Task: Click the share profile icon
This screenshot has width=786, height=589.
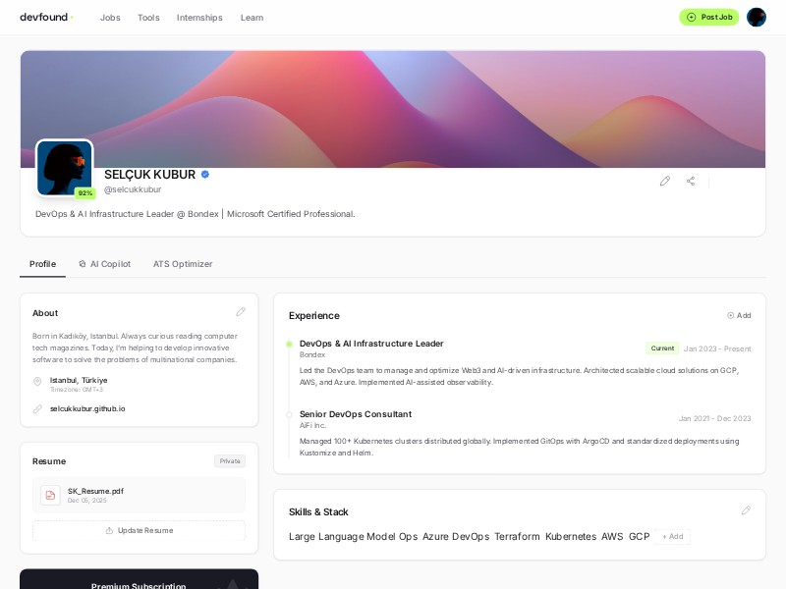Action: pos(691,181)
